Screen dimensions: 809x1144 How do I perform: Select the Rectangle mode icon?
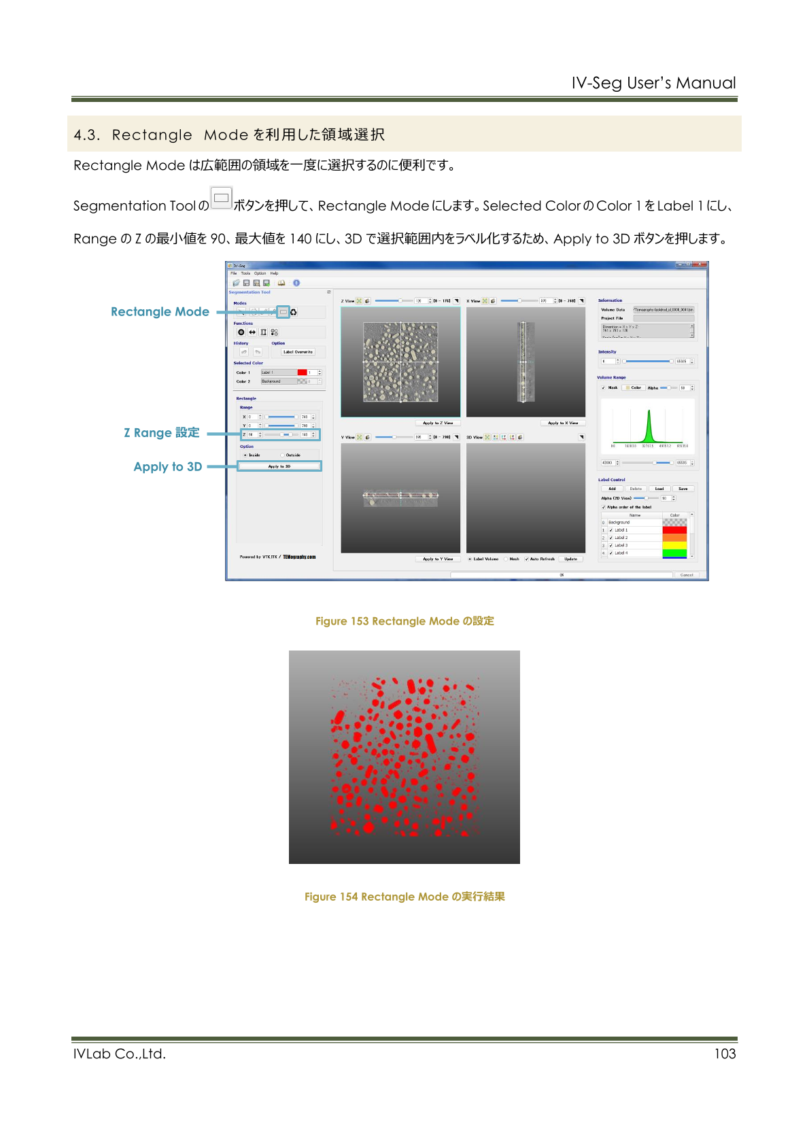click(x=283, y=312)
